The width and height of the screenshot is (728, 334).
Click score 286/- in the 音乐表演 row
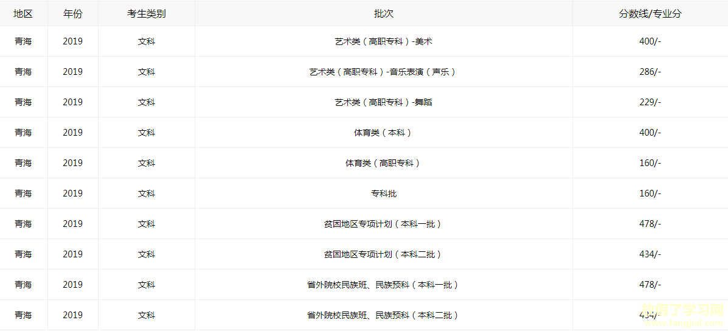coord(650,72)
